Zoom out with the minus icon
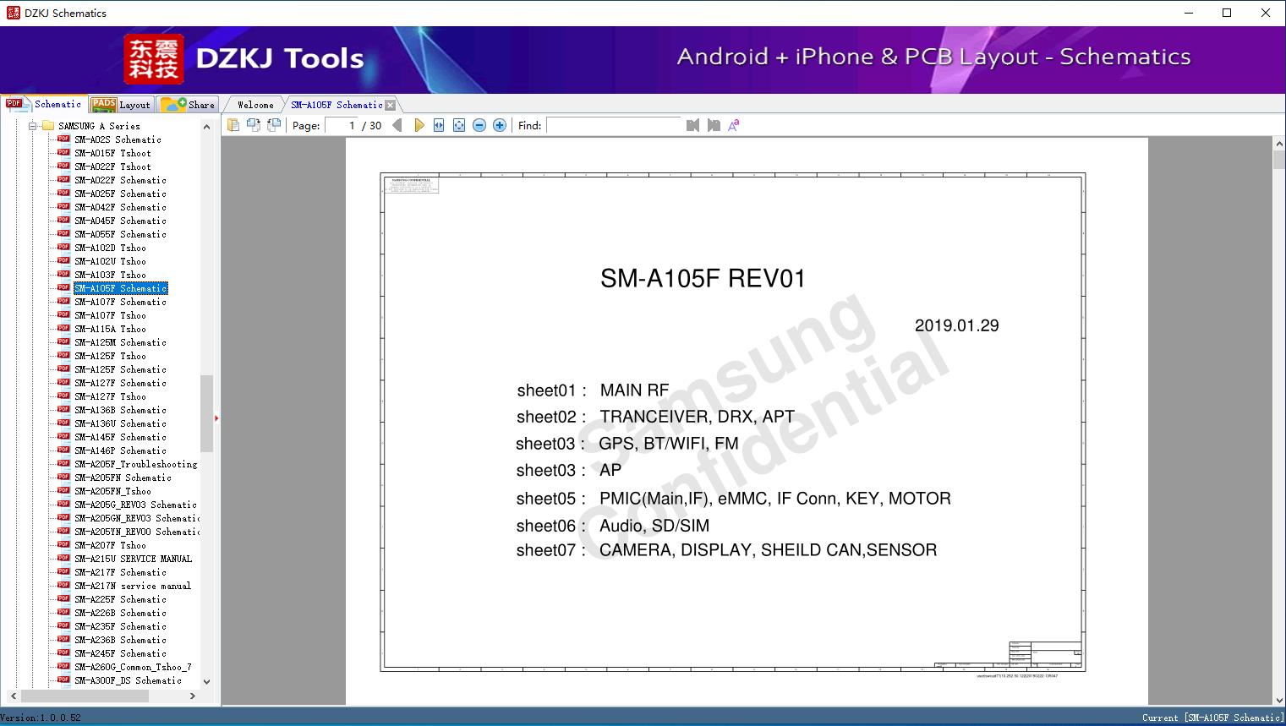Image resolution: width=1286 pixels, height=726 pixels. click(479, 125)
